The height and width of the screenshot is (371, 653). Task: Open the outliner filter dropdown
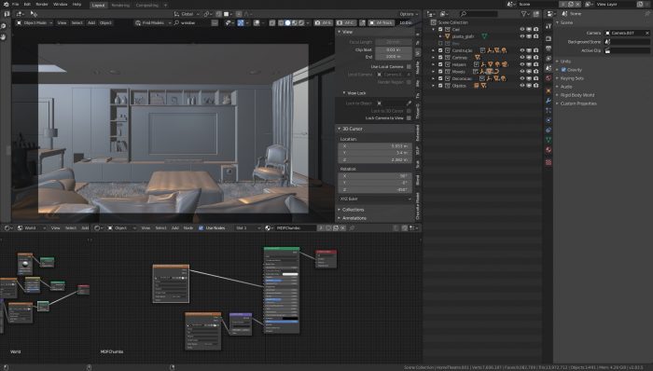(525, 14)
